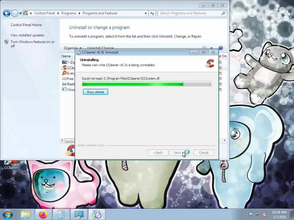Click details pane CCleaner icon at bottom

point(71,151)
